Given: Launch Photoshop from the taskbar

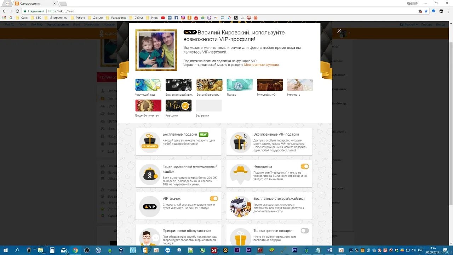Looking at the screenshot, I should [x=294, y=250].
